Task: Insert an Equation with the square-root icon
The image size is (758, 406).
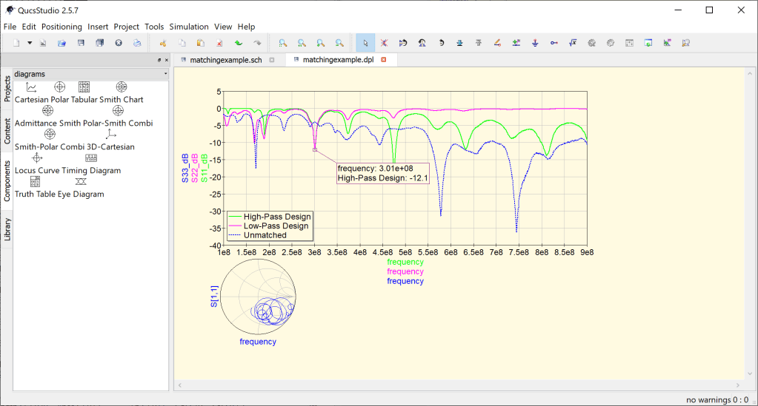Action: (573, 43)
